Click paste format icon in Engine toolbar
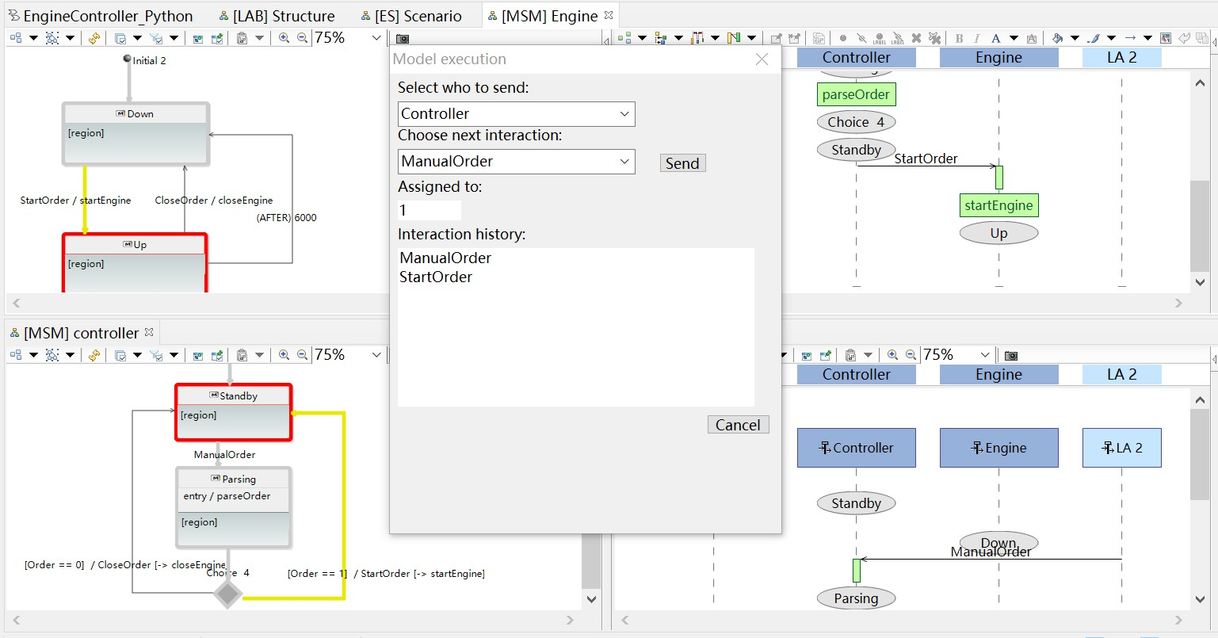 pyautogui.click(x=242, y=38)
